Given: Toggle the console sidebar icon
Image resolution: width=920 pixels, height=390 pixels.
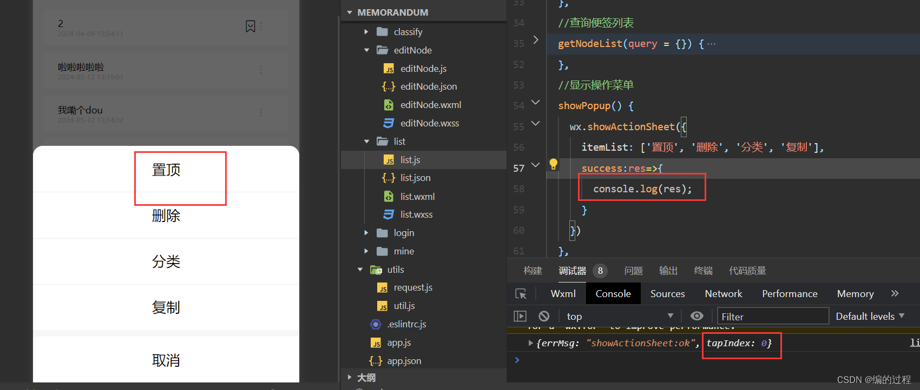Looking at the screenshot, I should tap(520, 316).
